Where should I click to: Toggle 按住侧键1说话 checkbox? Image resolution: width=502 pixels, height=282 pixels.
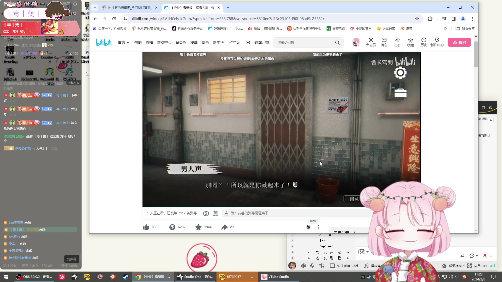(332, 266)
